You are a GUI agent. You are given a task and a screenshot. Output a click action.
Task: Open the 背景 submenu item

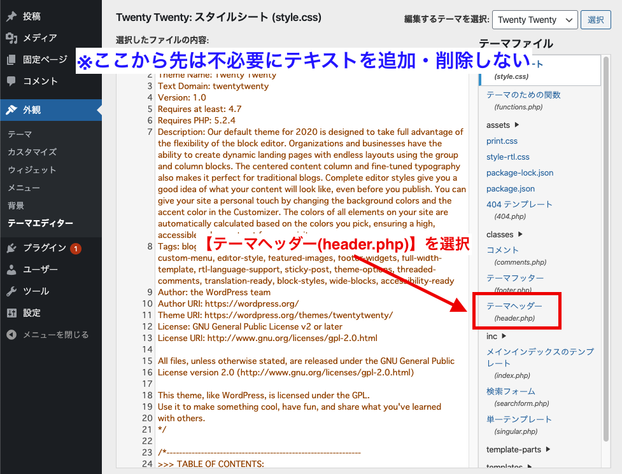tap(16, 206)
